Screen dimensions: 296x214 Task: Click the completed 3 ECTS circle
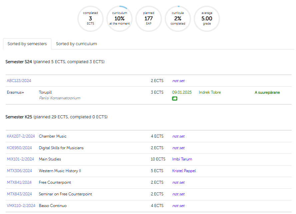[90, 19]
